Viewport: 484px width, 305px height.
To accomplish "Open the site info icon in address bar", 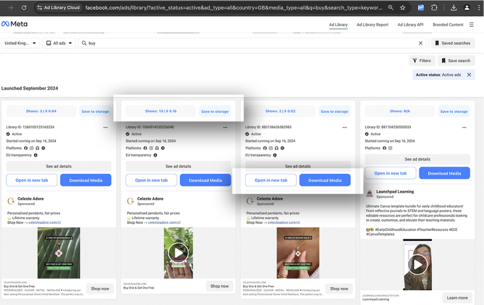I will pos(40,7).
